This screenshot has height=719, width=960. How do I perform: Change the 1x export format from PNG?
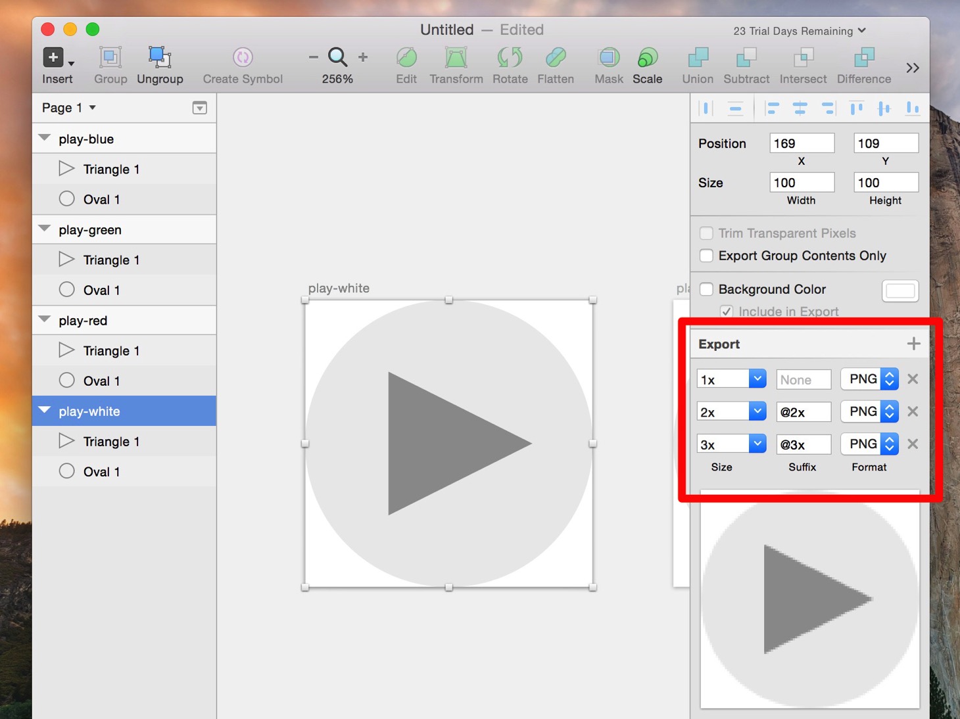(x=869, y=379)
